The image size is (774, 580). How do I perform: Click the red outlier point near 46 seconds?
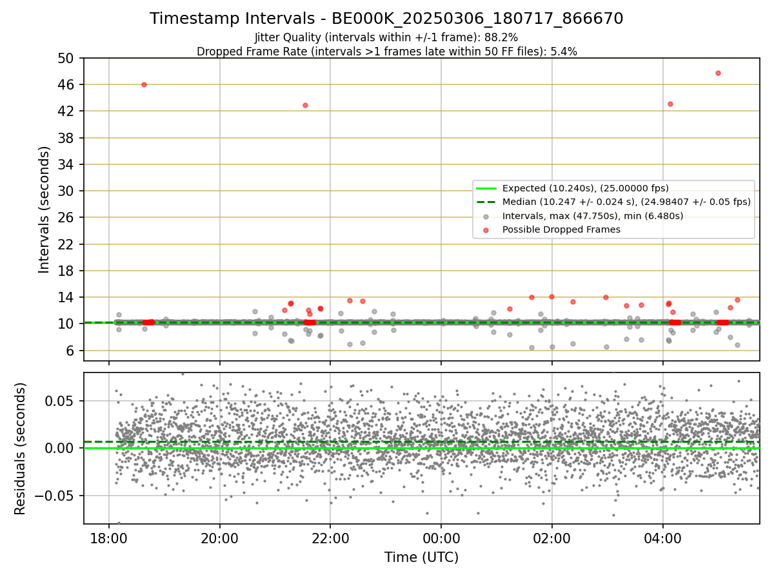[x=144, y=84]
